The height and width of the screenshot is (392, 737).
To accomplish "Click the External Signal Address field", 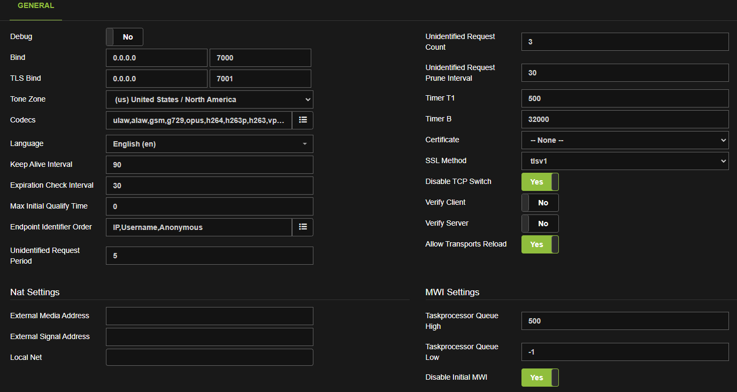I will point(210,337).
